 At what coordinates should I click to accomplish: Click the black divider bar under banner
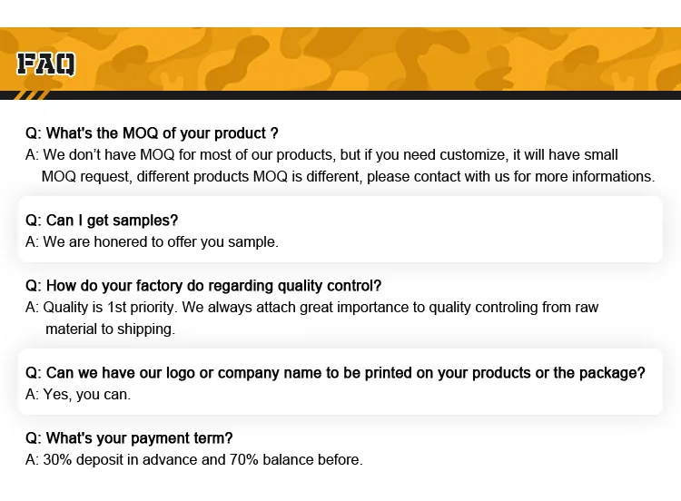(363, 95)
